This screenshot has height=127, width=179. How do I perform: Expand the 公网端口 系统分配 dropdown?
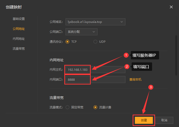(x=82, y=32)
